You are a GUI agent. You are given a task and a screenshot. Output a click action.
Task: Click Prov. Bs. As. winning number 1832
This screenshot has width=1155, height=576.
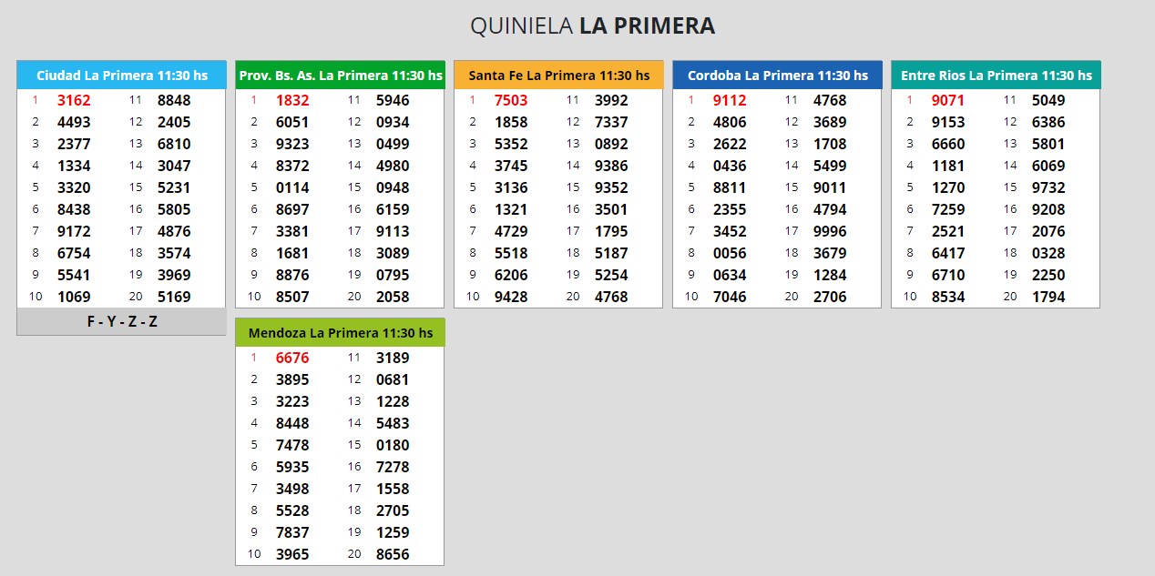(x=292, y=100)
